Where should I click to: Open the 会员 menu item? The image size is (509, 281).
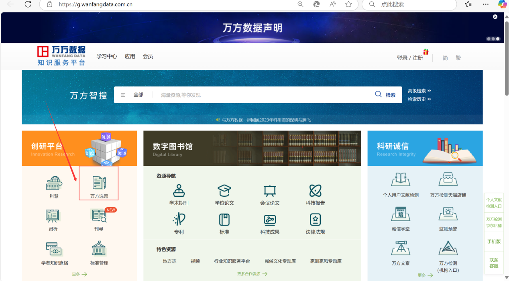tap(148, 56)
